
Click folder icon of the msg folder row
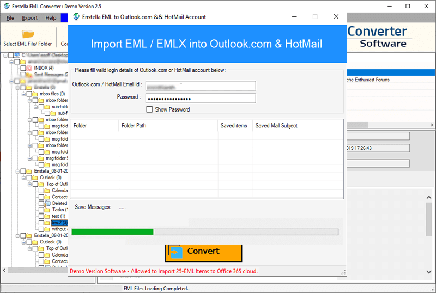click(41, 158)
